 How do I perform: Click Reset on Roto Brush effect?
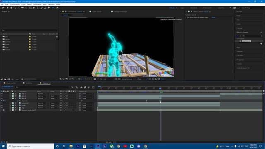click(x=214, y=17)
